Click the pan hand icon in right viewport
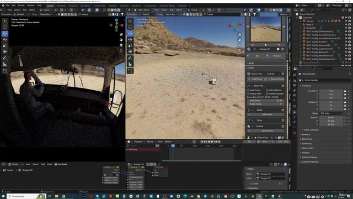The width and height of the screenshot is (353, 199). 239,40
